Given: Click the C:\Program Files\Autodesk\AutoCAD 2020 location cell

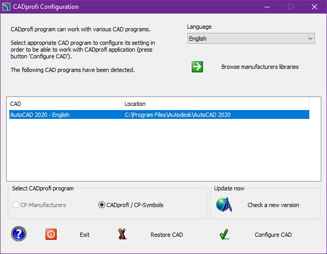Looking at the screenshot, I should coord(178,115).
